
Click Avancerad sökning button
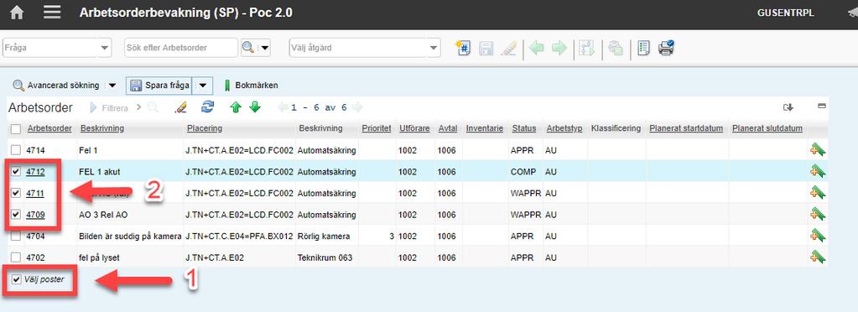(x=56, y=86)
